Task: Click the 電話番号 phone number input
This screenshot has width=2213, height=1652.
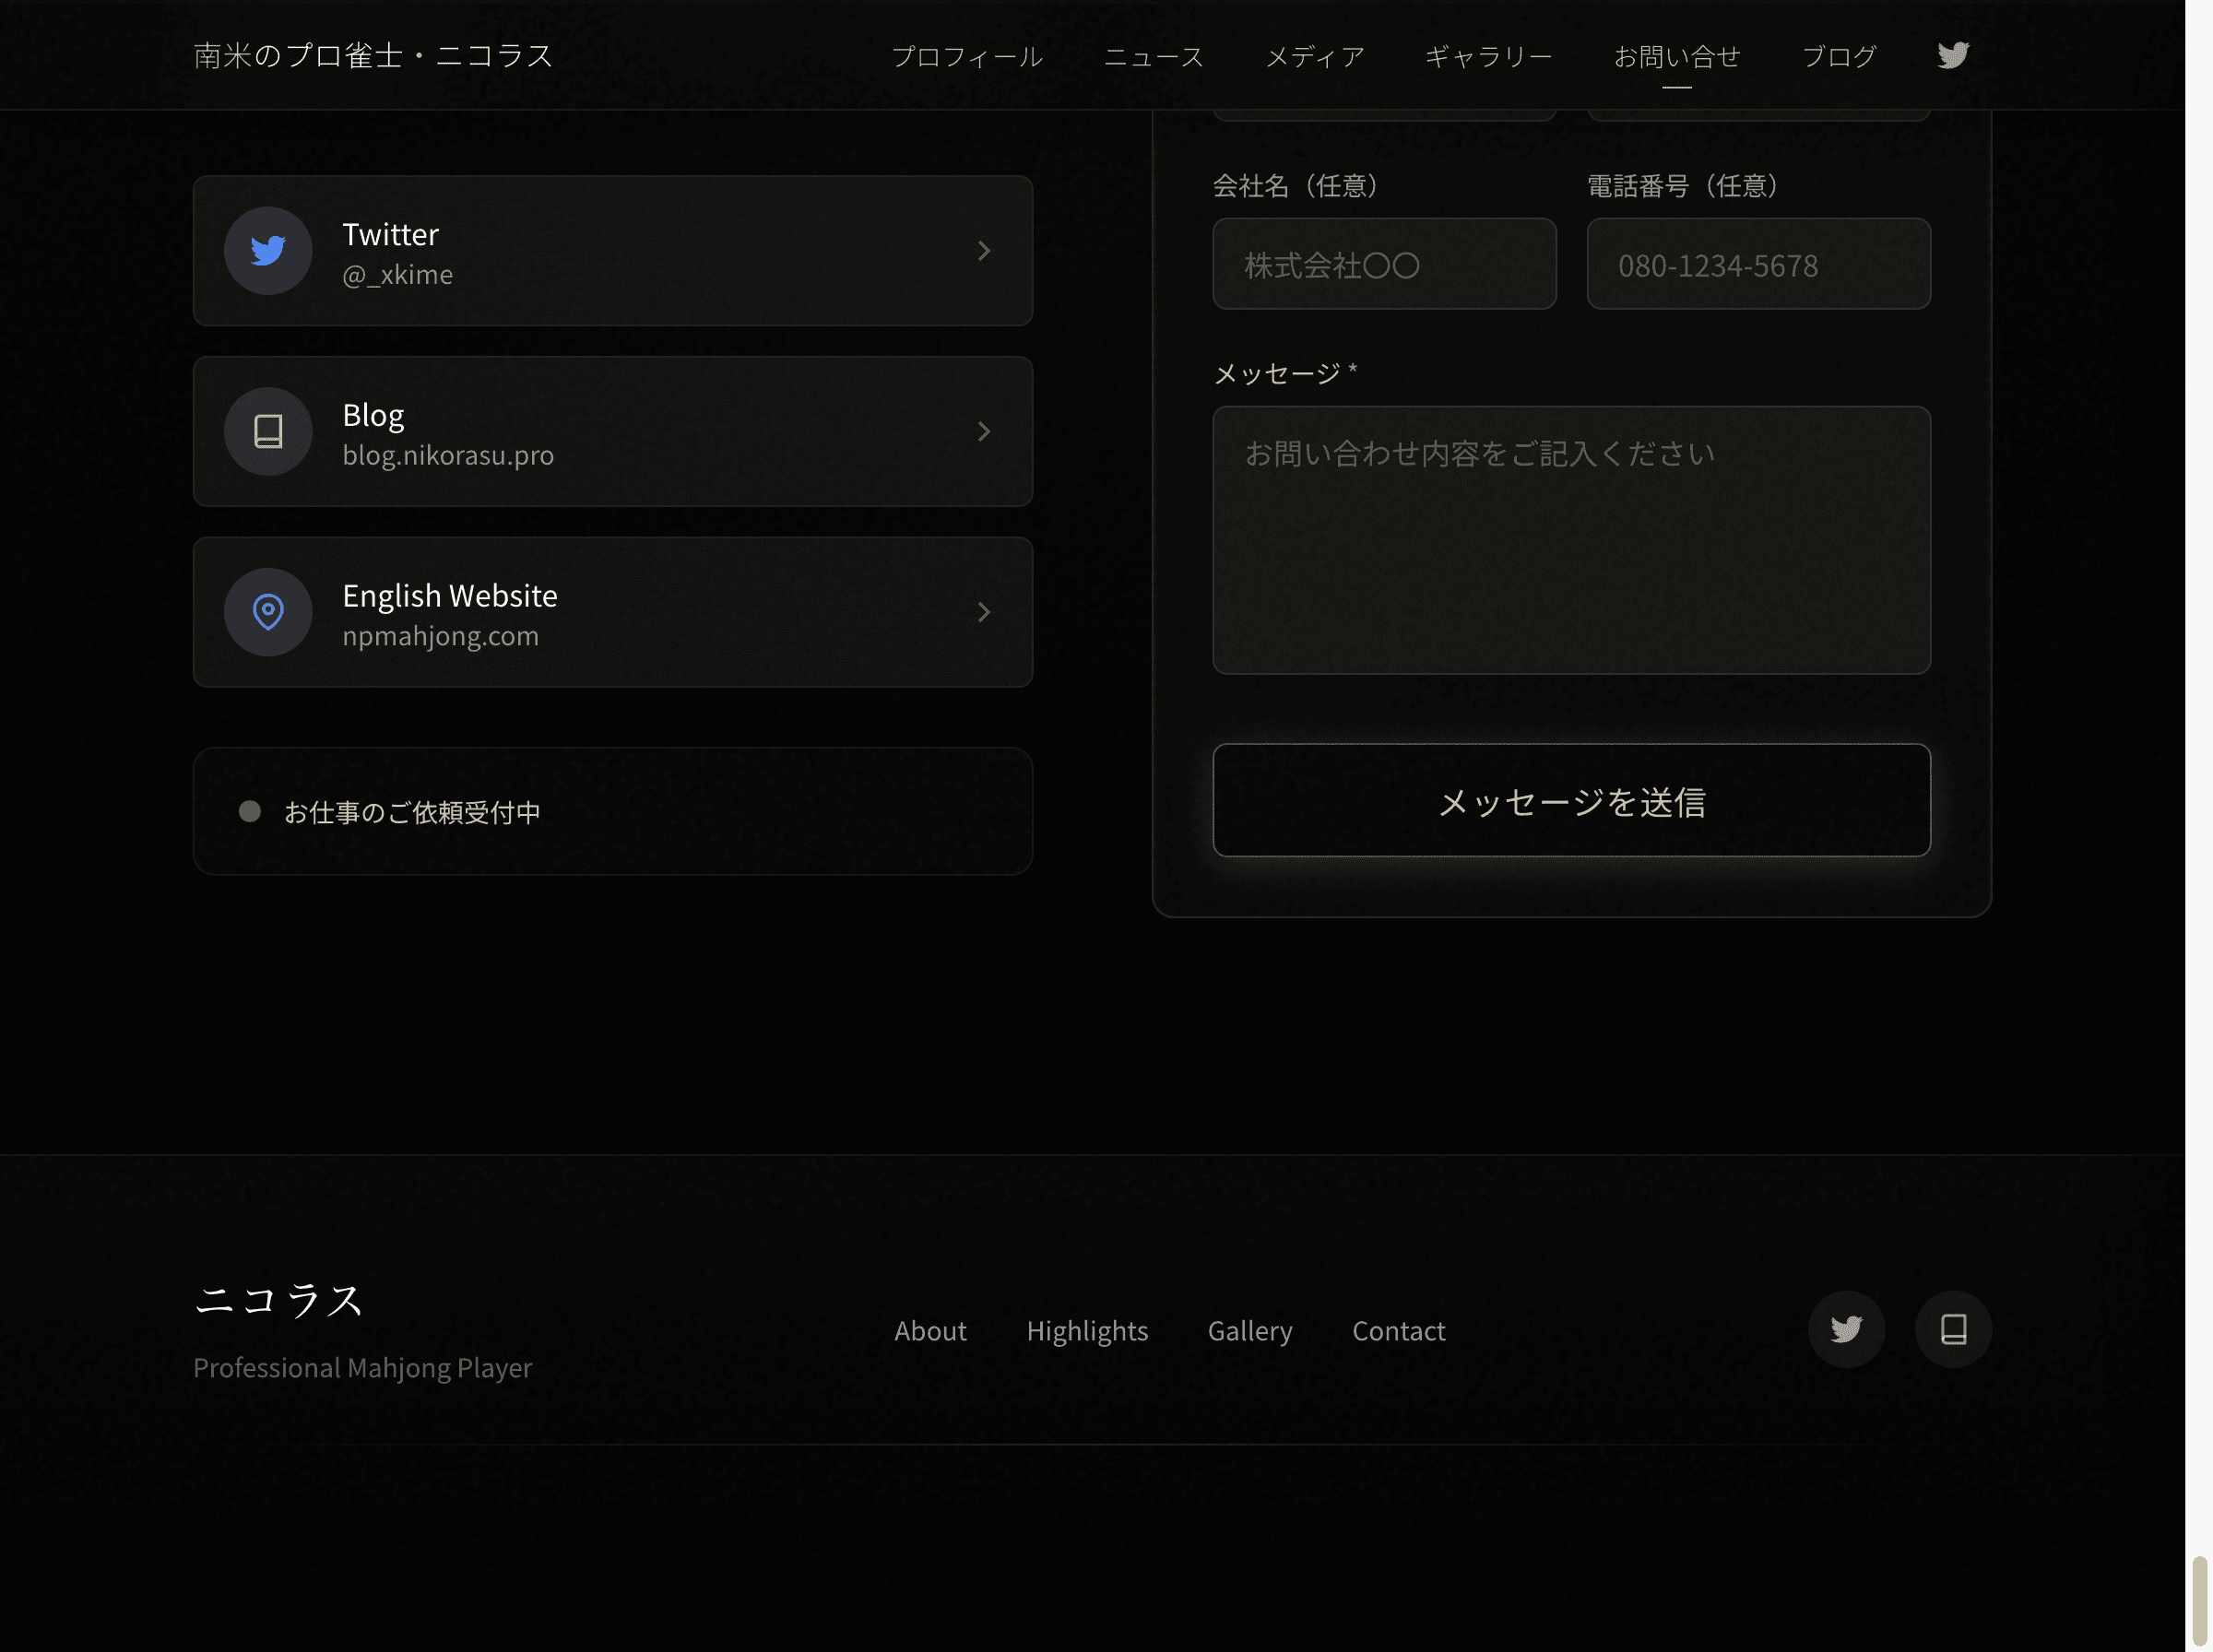Action: [x=1758, y=264]
